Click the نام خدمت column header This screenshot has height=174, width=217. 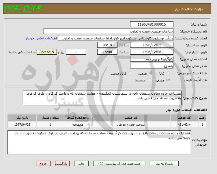click(131, 118)
